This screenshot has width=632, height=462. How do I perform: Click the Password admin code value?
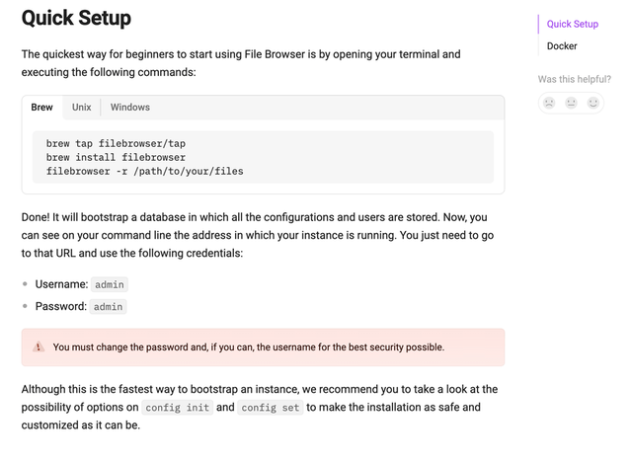coord(108,307)
